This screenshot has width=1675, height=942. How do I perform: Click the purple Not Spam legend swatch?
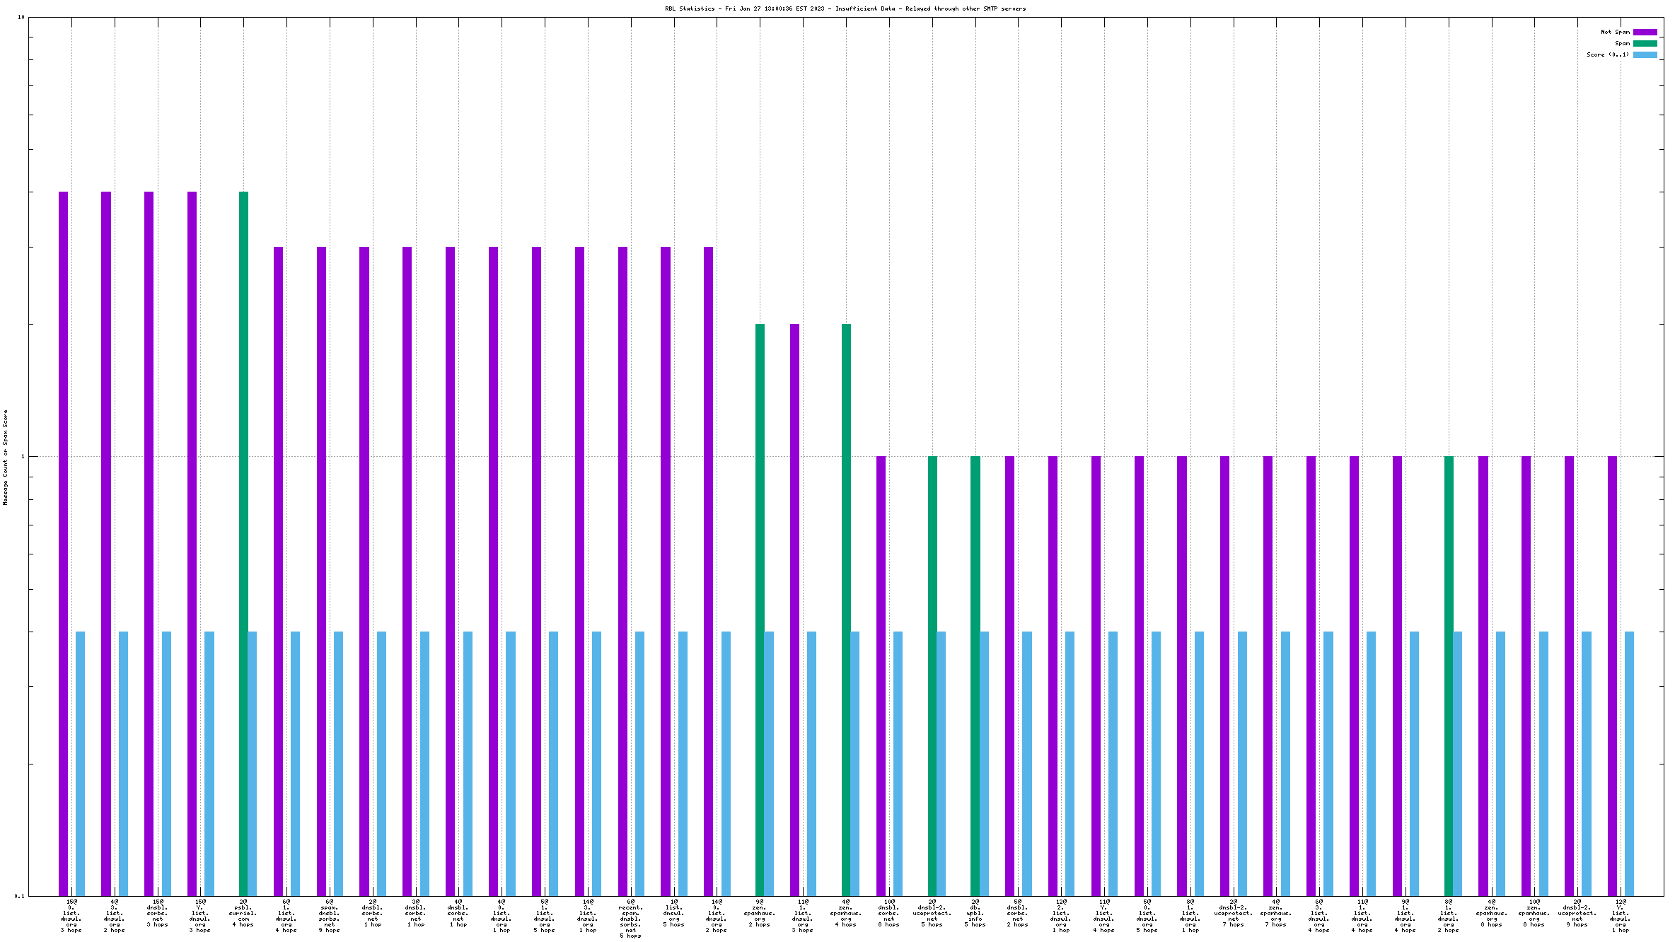coord(1645,32)
